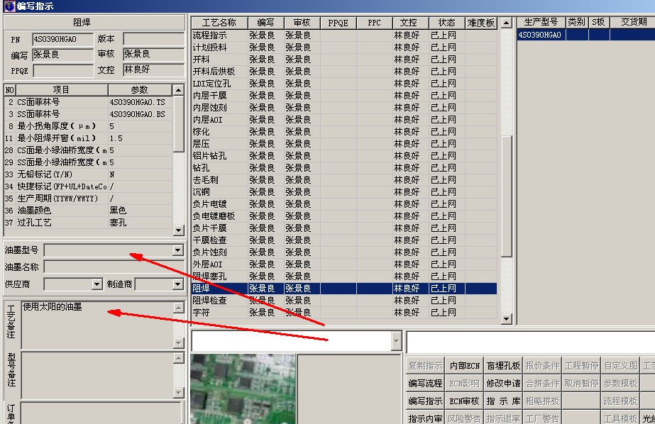Viewport: 655px width, 424px height.
Task: Click the 难度板 column header
Action: [481, 23]
